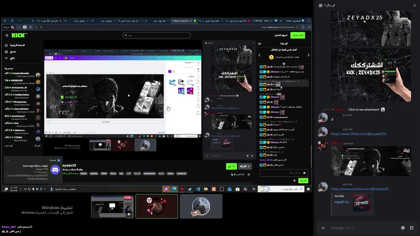Click the green create account button
Screen dimensions: 420x236
[x=298, y=35]
